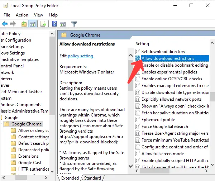Open the File menu
The height and width of the screenshot is (181, 215).
tap(7, 15)
